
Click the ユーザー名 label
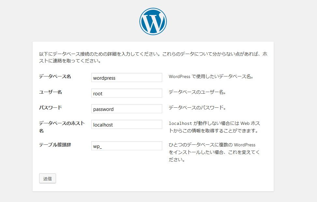coord(50,92)
